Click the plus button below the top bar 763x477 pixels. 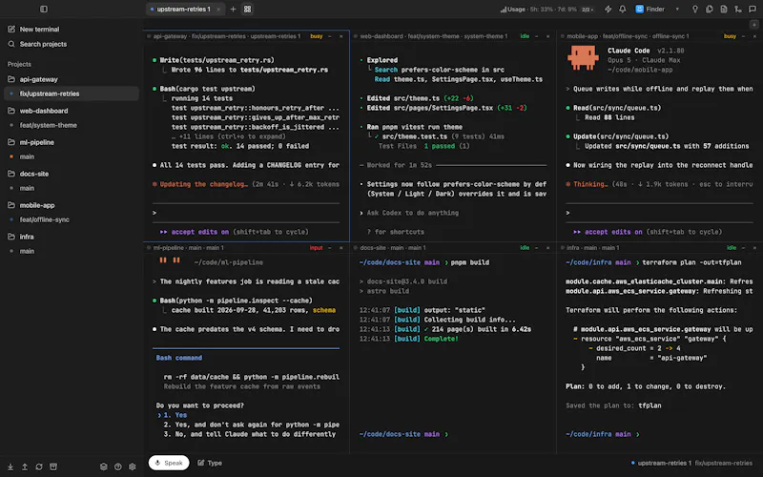click(x=753, y=25)
